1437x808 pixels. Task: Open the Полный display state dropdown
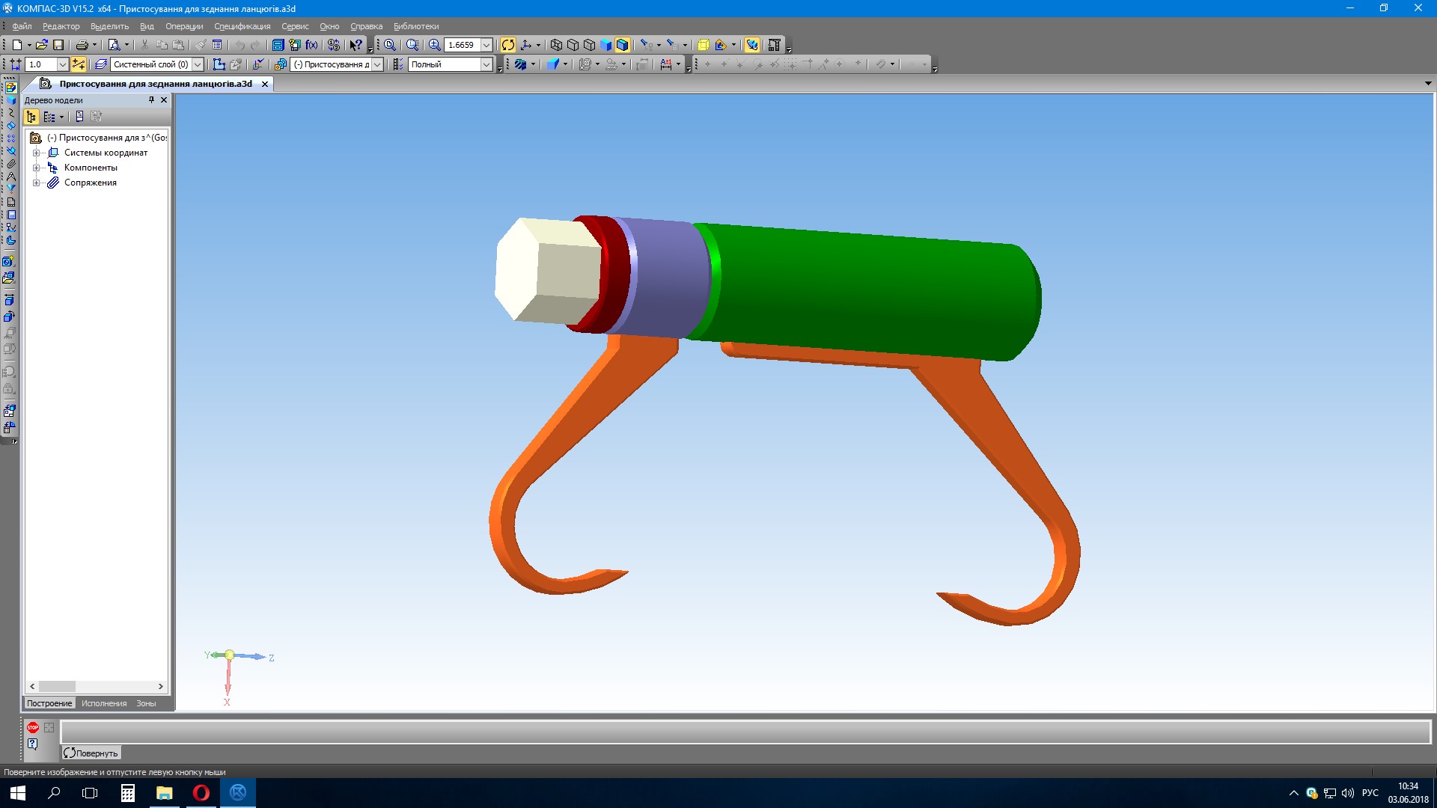click(x=486, y=64)
